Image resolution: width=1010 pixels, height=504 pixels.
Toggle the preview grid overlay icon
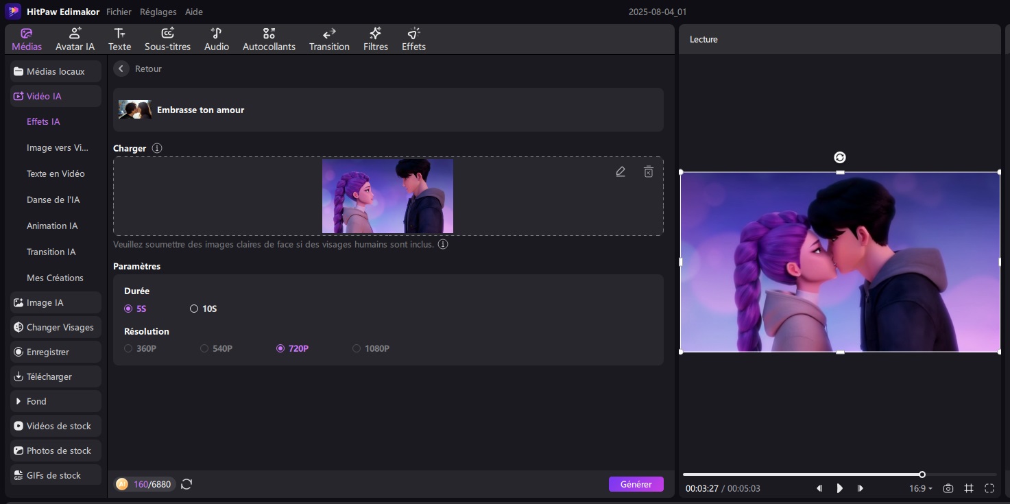(x=969, y=488)
